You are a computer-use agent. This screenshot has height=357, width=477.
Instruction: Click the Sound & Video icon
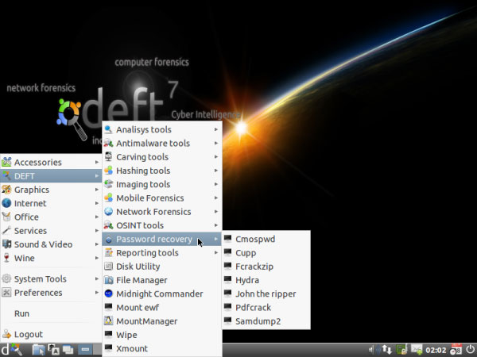6,244
